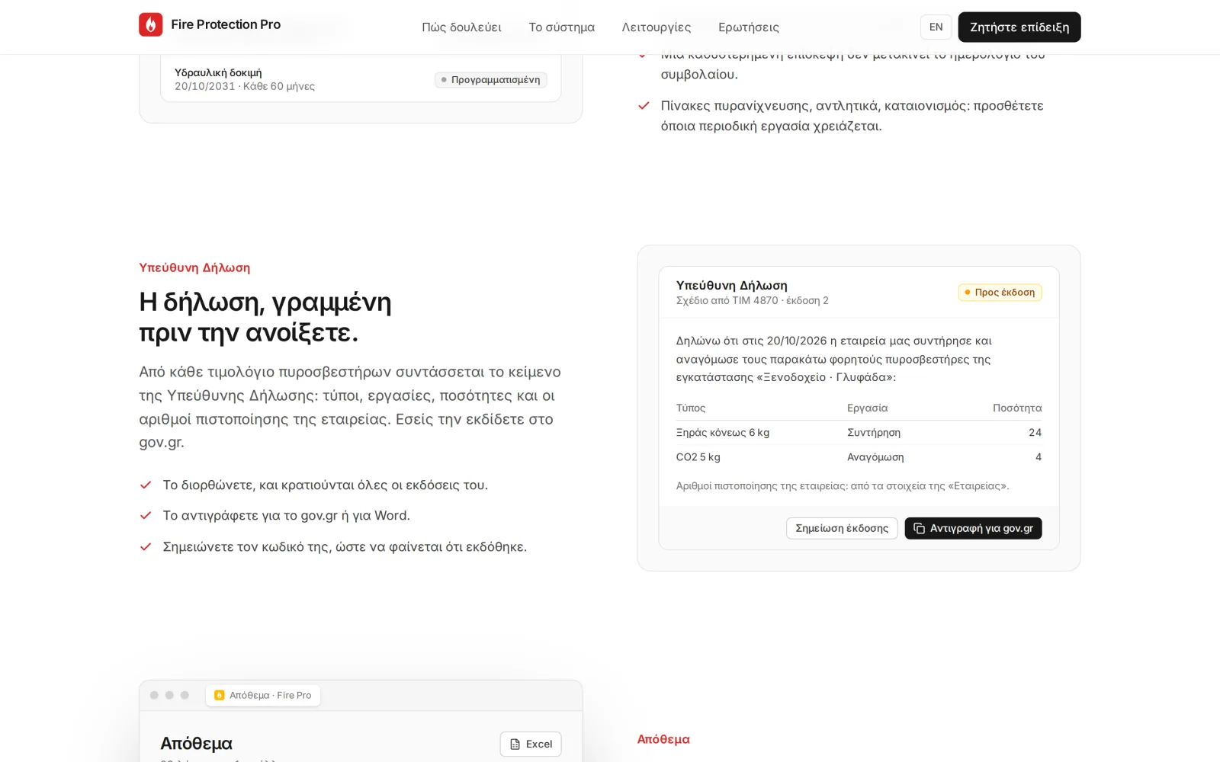Click the red Υπεύθυνη Δήλωση section label

click(x=194, y=267)
